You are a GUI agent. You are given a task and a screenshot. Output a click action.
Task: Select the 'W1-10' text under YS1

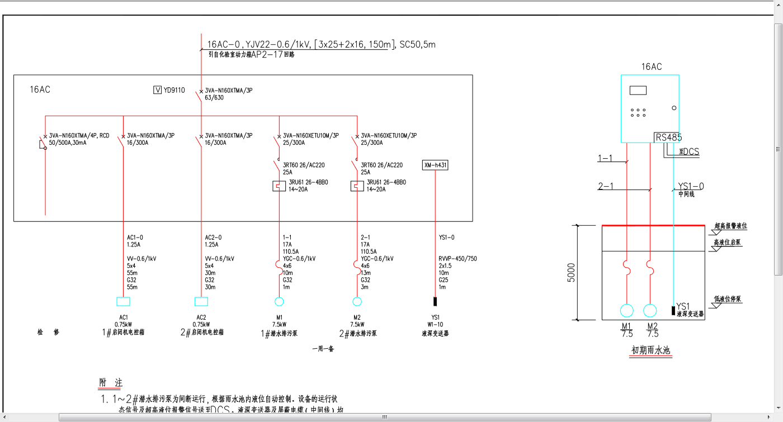pos(435,324)
